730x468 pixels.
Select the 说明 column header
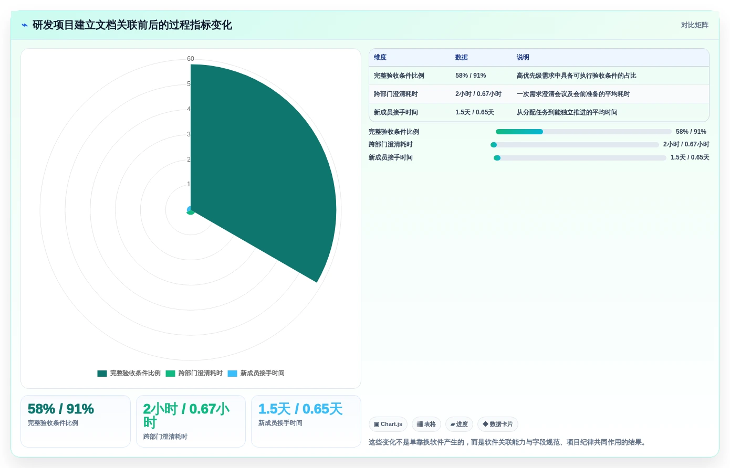point(523,58)
